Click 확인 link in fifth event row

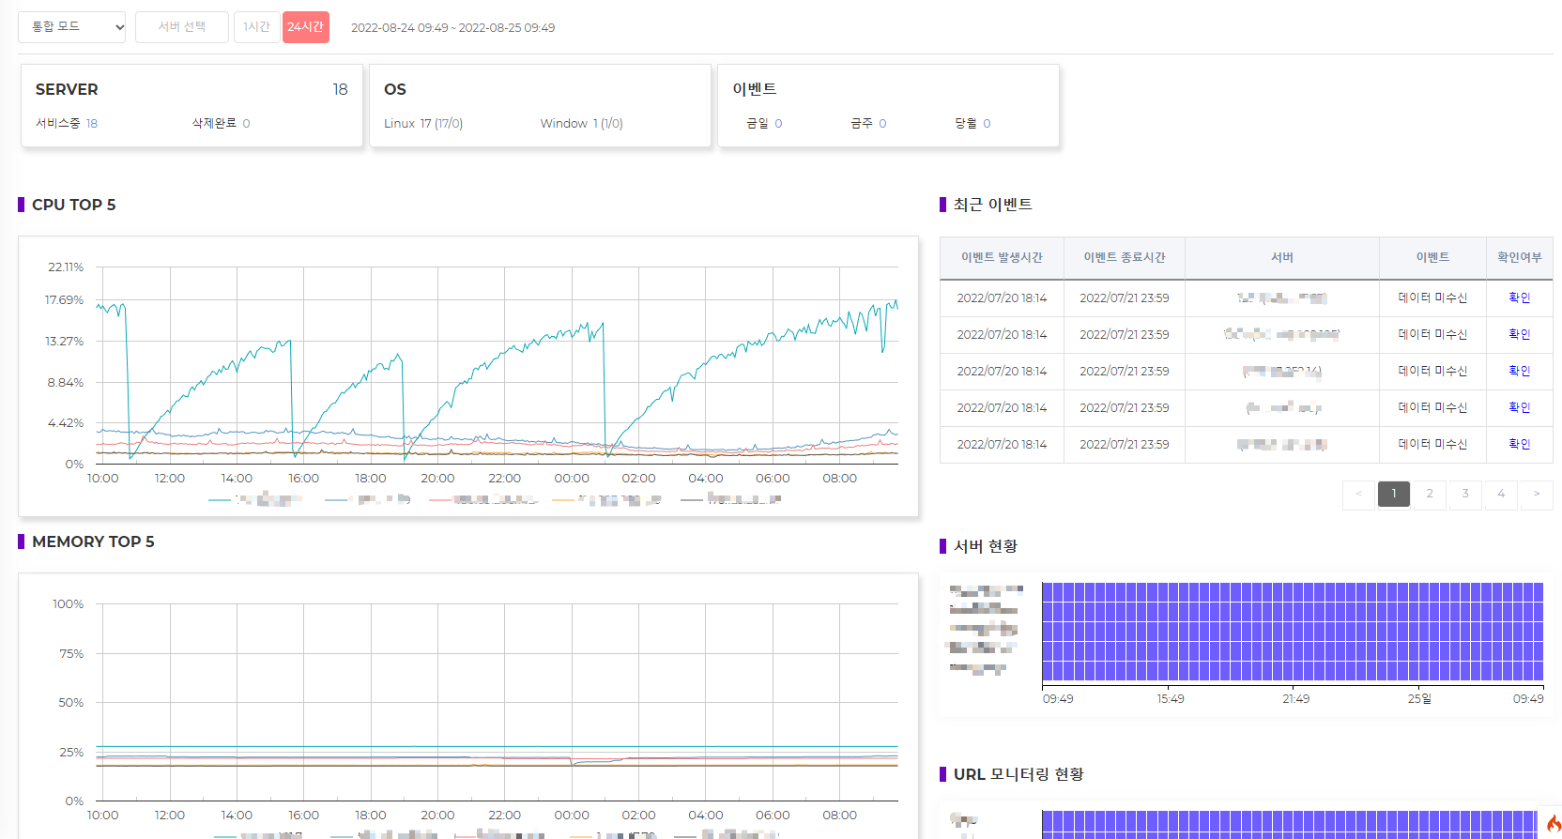pos(1519,444)
